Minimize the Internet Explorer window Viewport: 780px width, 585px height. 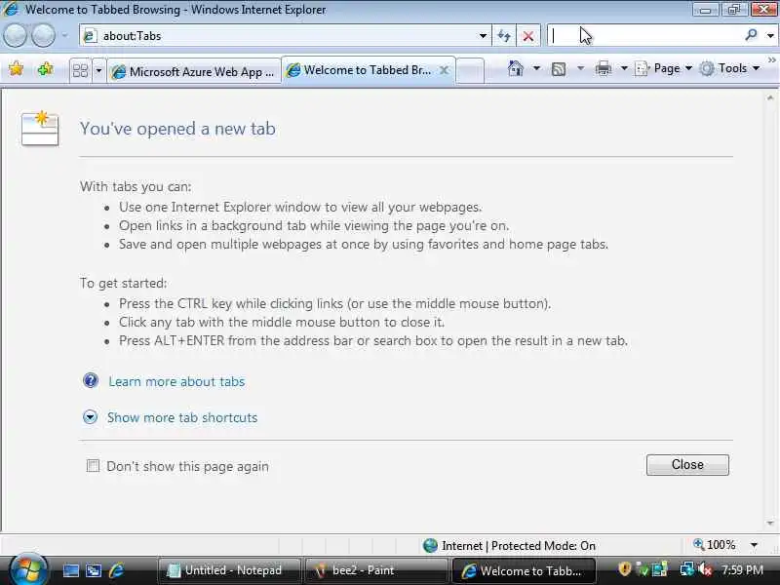pyautogui.click(x=705, y=10)
